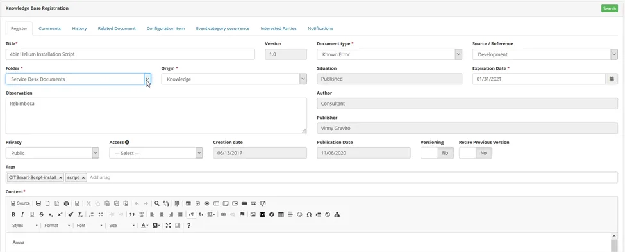625x252 pixels.
Task: Toggle Bold formatting
Action: click(x=13, y=214)
